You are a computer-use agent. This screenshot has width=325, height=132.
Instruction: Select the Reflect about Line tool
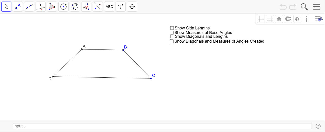[x=98, y=7]
